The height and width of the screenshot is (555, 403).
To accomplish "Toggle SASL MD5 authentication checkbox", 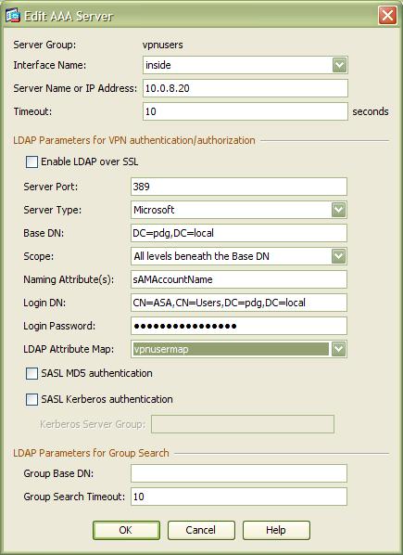I will [x=31, y=373].
